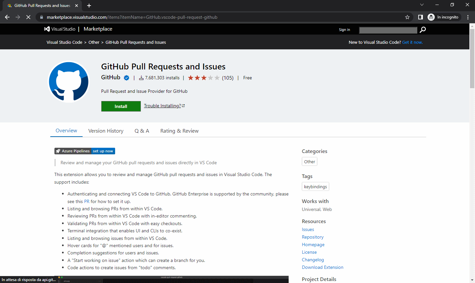Click the set up now badge

pyautogui.click(x=103, y=151)
